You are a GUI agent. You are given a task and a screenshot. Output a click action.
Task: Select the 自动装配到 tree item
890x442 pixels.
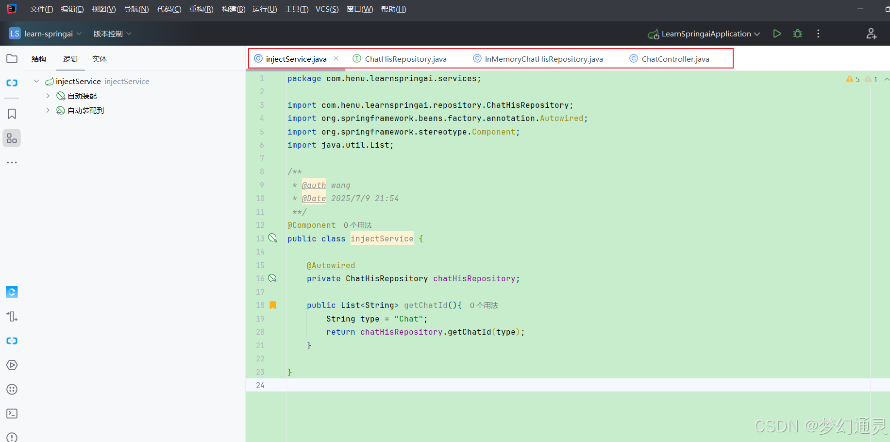pyautogui.click(x=85, y=110)
